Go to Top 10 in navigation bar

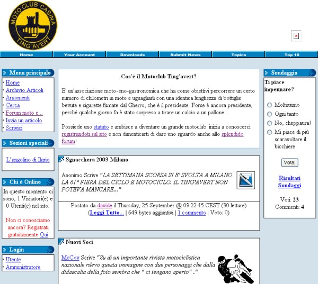[x=291, y=54]
